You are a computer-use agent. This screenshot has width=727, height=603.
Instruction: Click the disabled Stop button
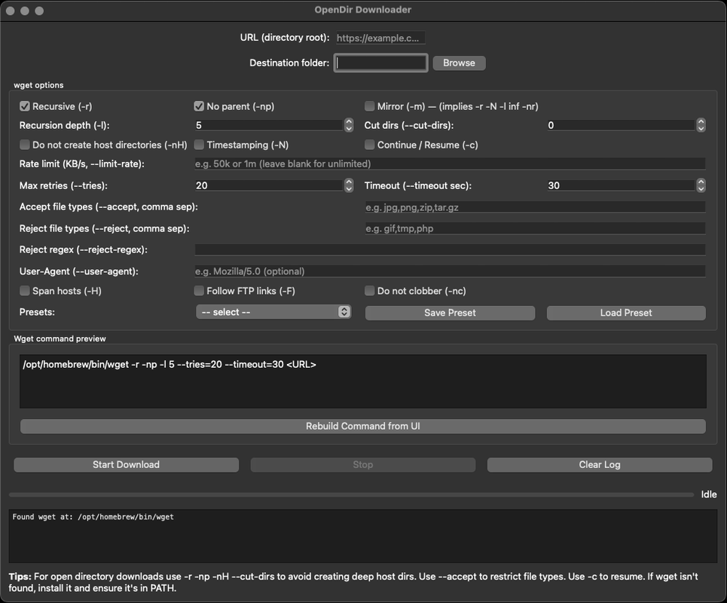pyautogui.click(x=362, y=465)
